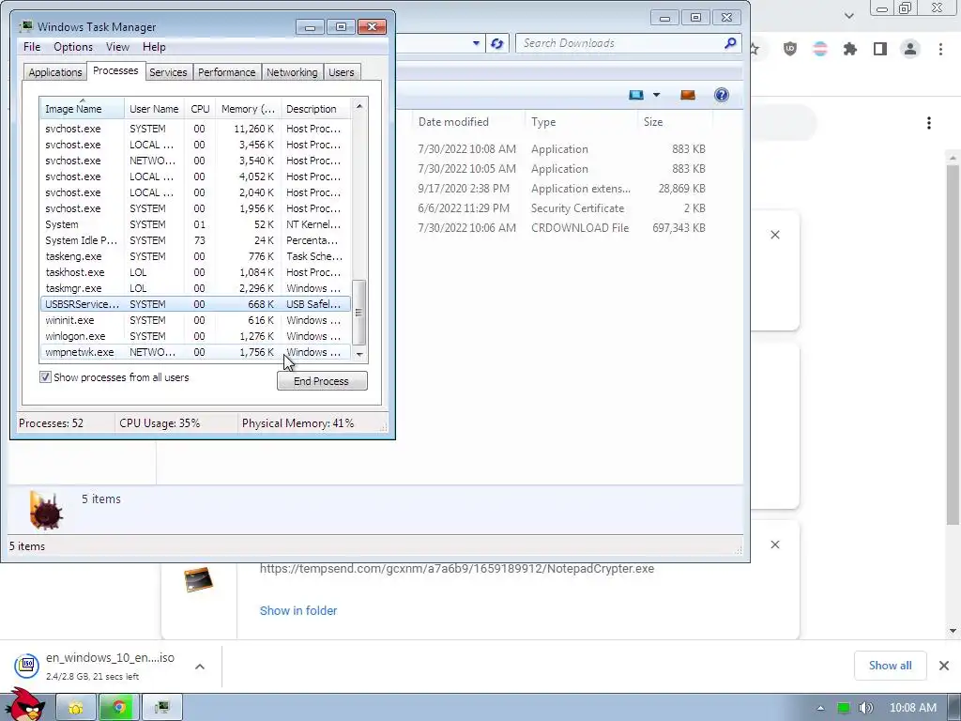Click the Explorer address refresh button
Viewport: 961px width, 721px height.
coord(497,43)
